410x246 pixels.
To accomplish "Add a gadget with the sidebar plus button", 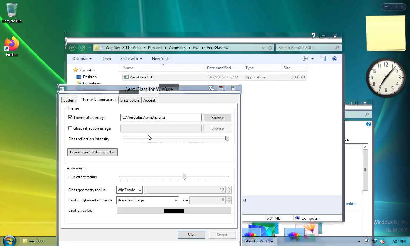I will pos(386,7).
